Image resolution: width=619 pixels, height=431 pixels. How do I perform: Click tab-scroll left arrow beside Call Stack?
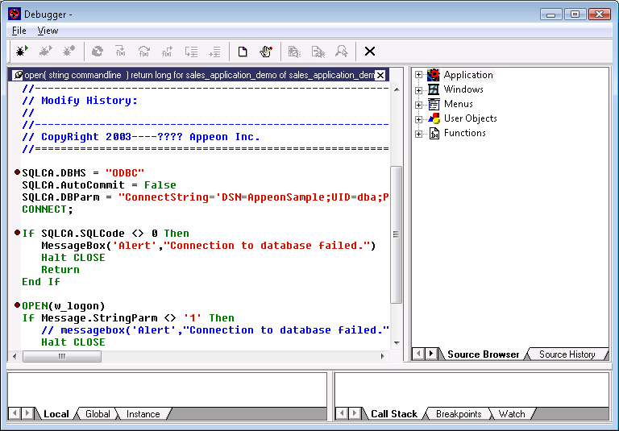(x=342, y=413)
